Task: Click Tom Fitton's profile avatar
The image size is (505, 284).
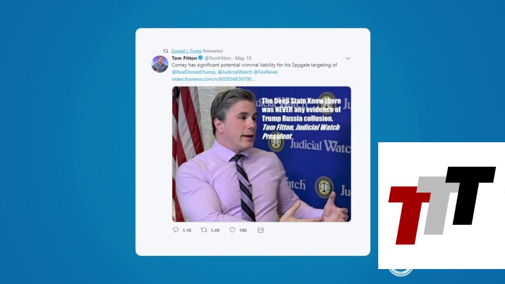Action: (160, 64)
